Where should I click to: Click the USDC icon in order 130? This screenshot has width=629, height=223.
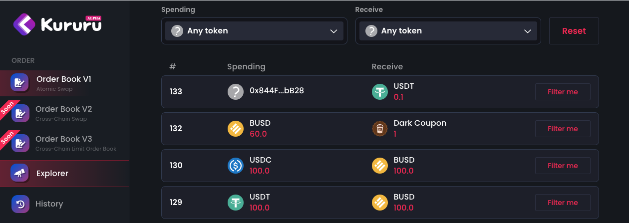[x=236, y=166]
